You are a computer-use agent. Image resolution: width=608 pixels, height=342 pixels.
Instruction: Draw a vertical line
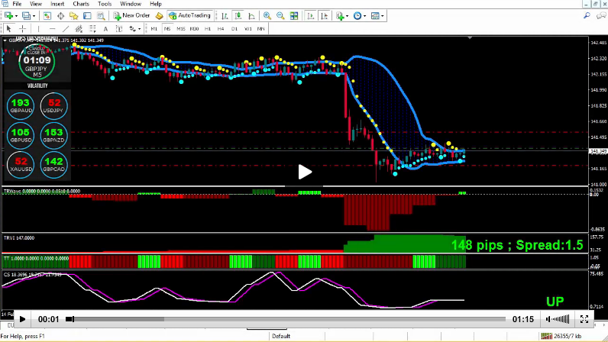point(38,29)
